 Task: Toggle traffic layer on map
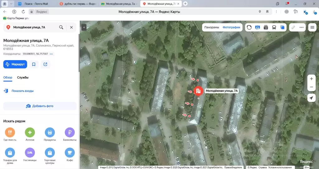click(249, 27)
